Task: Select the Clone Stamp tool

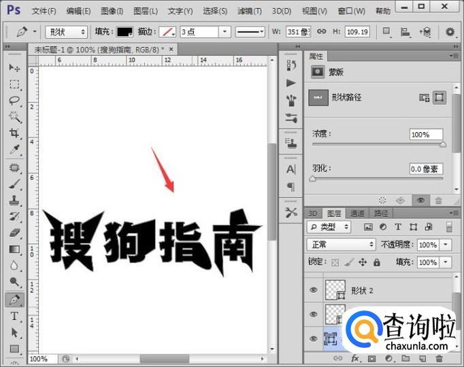Action: tap(14, 200)
